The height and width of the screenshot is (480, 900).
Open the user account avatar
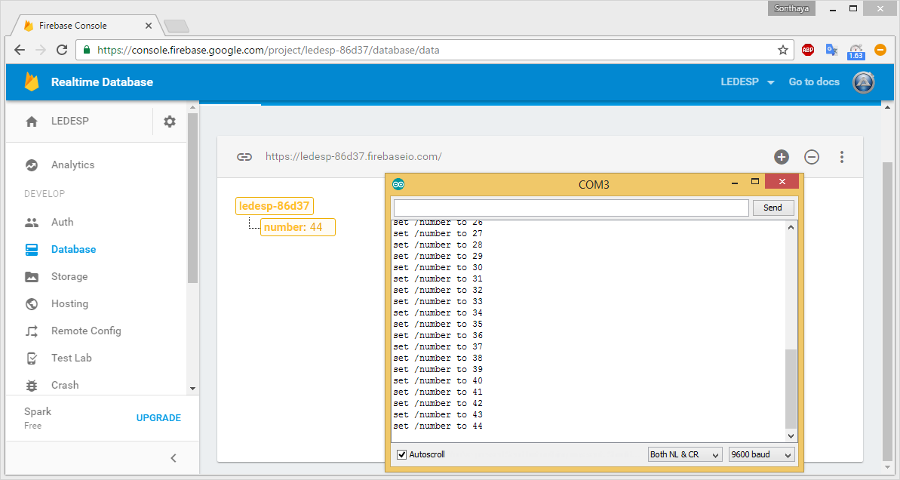[x=863, y=82]
